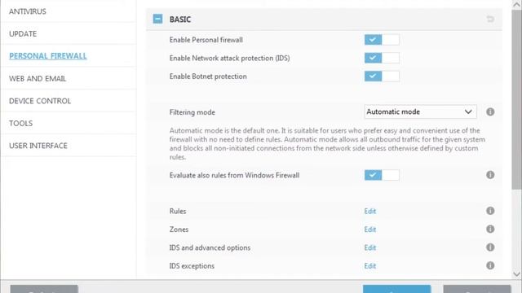Toggle Evaluate also rules from Windows Firewall
522x293 pixels.
(382, 175)
